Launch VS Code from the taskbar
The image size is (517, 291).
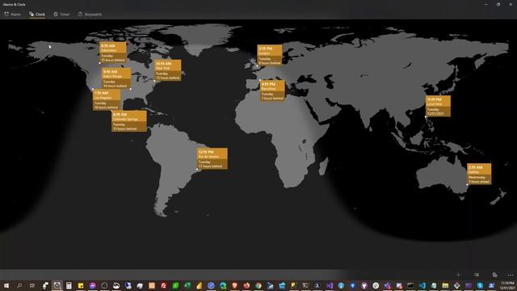(422, 285)
